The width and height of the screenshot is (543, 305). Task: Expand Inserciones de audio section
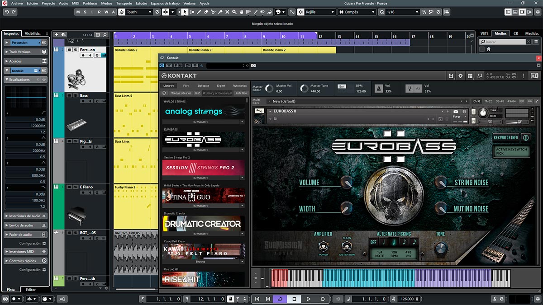[x=26, y=216]
